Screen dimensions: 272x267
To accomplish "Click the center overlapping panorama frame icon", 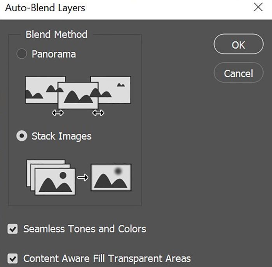I will click(78, 95).
